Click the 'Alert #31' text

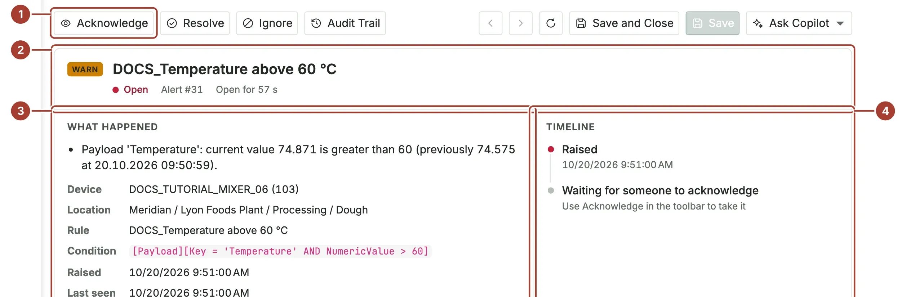(182, 89)
